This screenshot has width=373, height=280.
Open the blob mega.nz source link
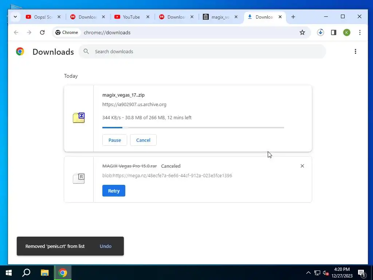point(167,175)
